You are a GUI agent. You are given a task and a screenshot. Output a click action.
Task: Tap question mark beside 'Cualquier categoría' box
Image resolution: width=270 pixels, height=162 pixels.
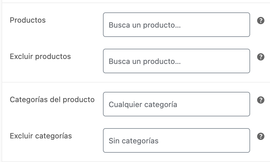click(x=261, y=100)
